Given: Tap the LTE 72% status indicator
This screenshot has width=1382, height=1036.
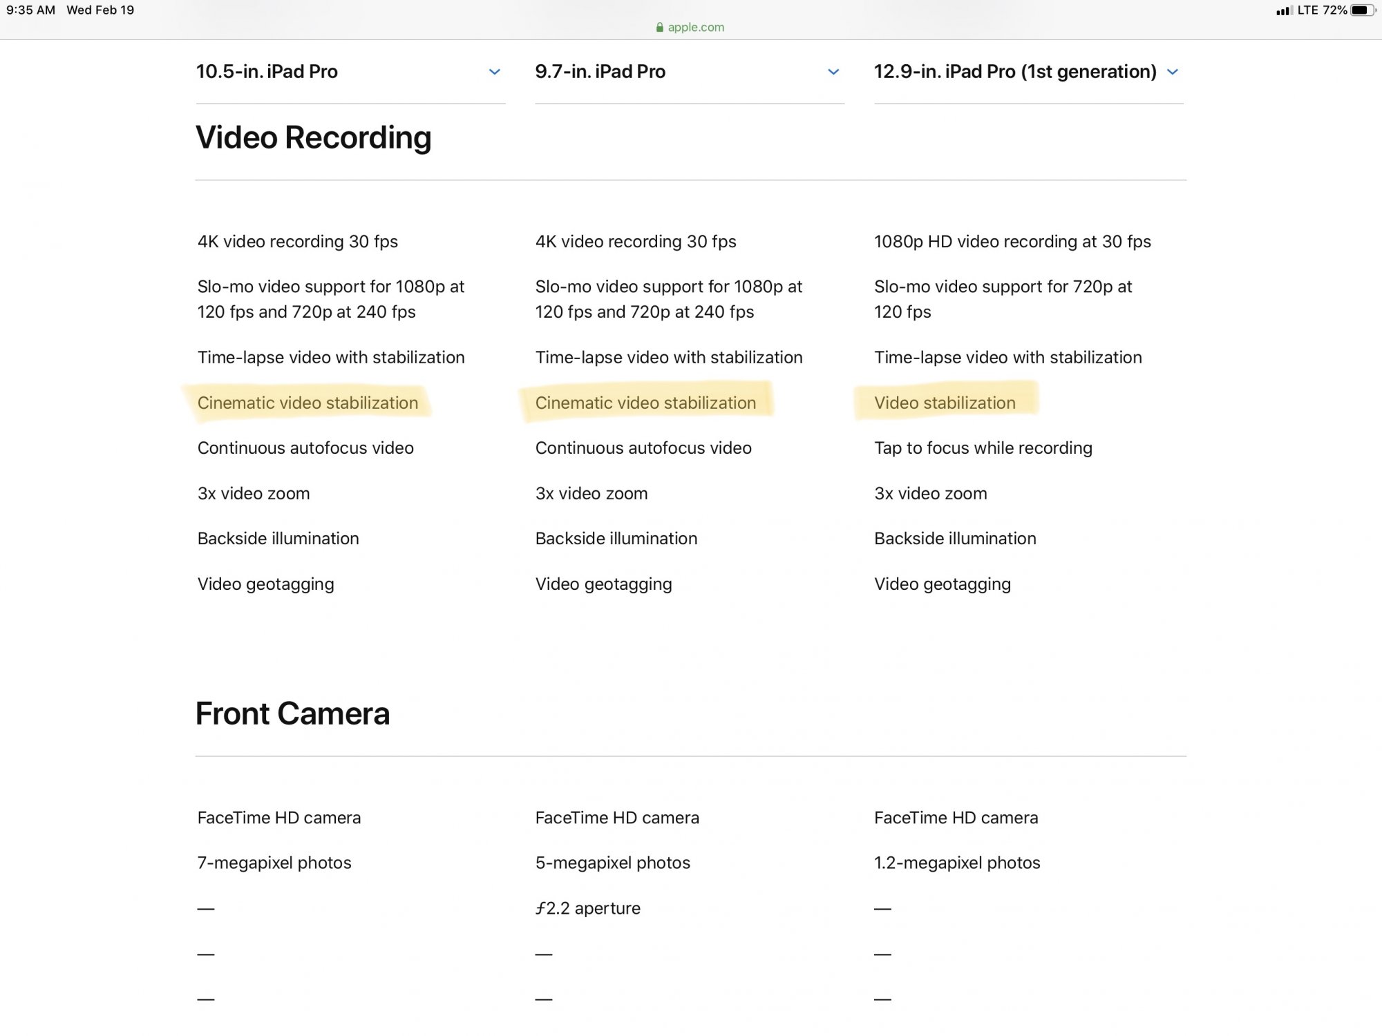Looking at the screenshot, I should (x=1322, y=10).
